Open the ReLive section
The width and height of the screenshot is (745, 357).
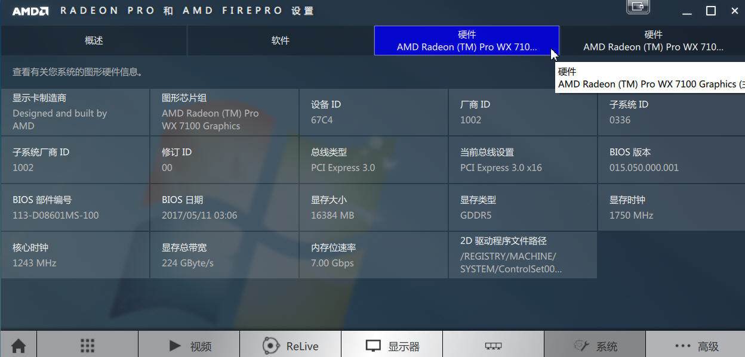(x=290, y=346)
